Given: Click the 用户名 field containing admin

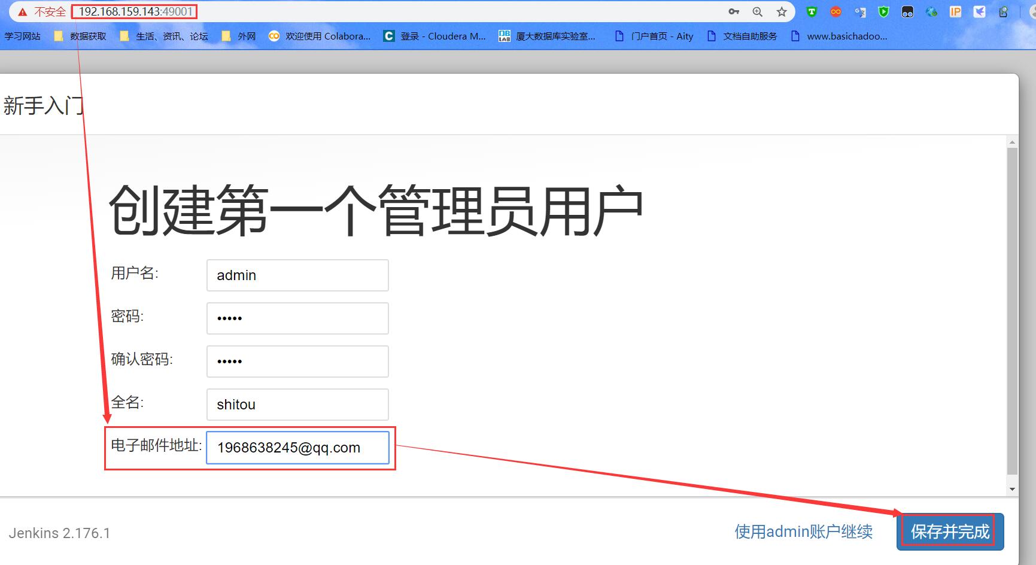Looking at the screenshot, I should [x=297, y=275].
